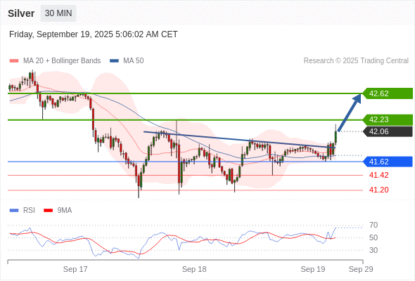Click the blue upward forecast arrow
Viewport: 415px width, 281px height.
(x=350, y=112)
